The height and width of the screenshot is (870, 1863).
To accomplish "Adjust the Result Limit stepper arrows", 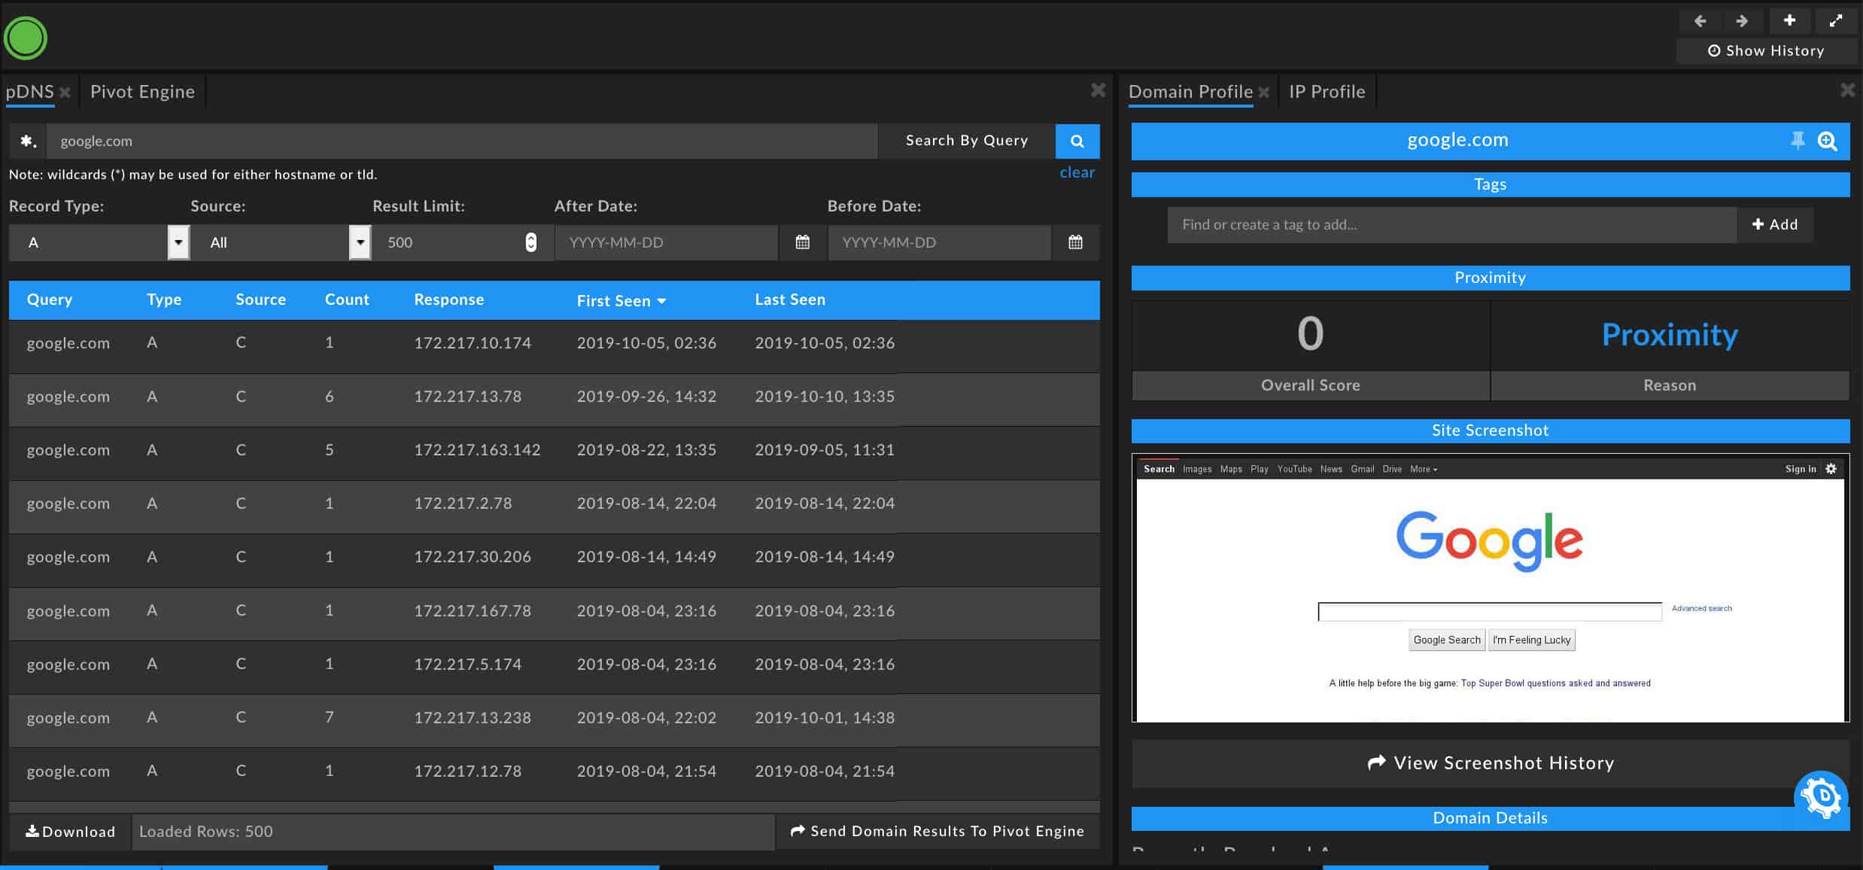I will coord(531,242).
